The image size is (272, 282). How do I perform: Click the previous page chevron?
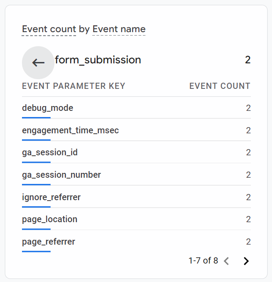click(x=226, y=261)
